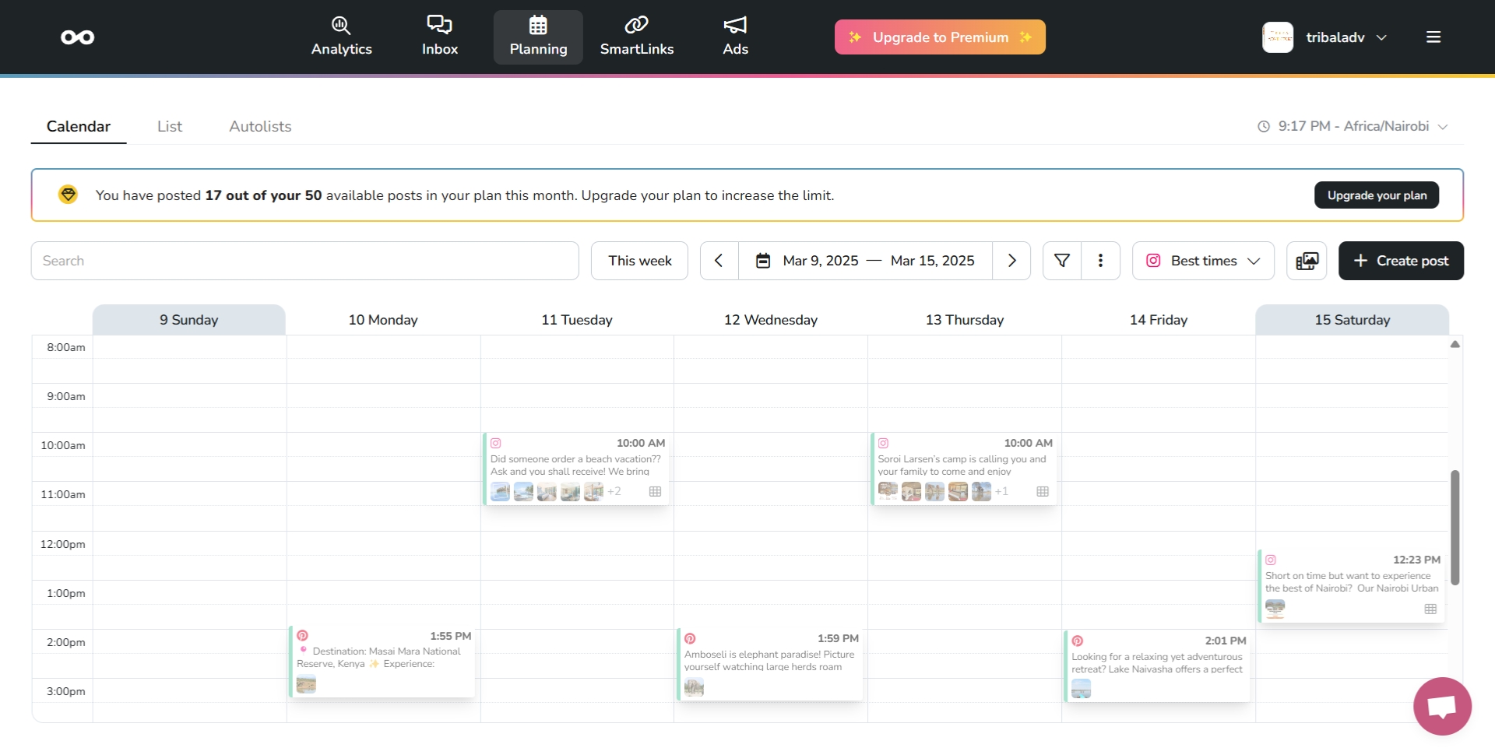
Task: Click first thumbnail in Soroi Larsen's post
Action: point(888,491)
